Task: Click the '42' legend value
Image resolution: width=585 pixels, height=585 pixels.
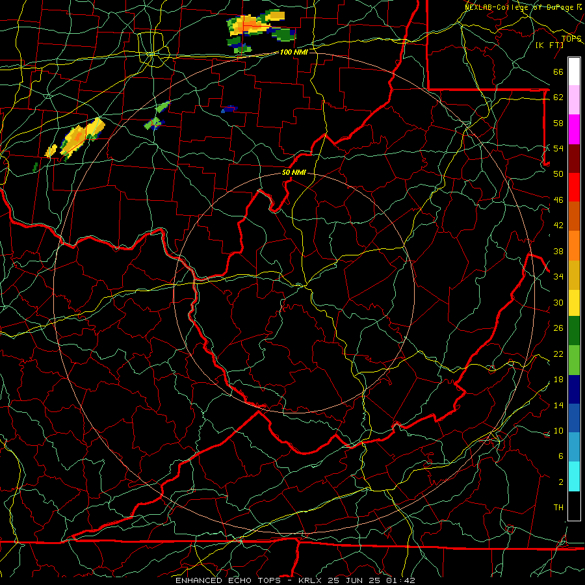Action: tap(558, 226)
